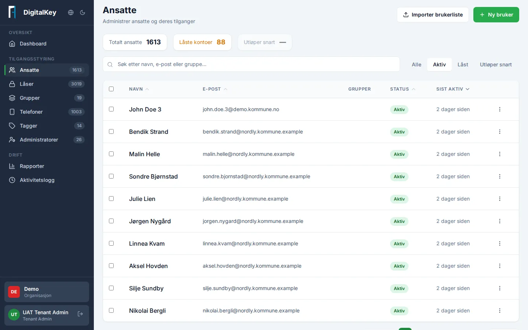Click the Ny bruker button

point(496,15)
